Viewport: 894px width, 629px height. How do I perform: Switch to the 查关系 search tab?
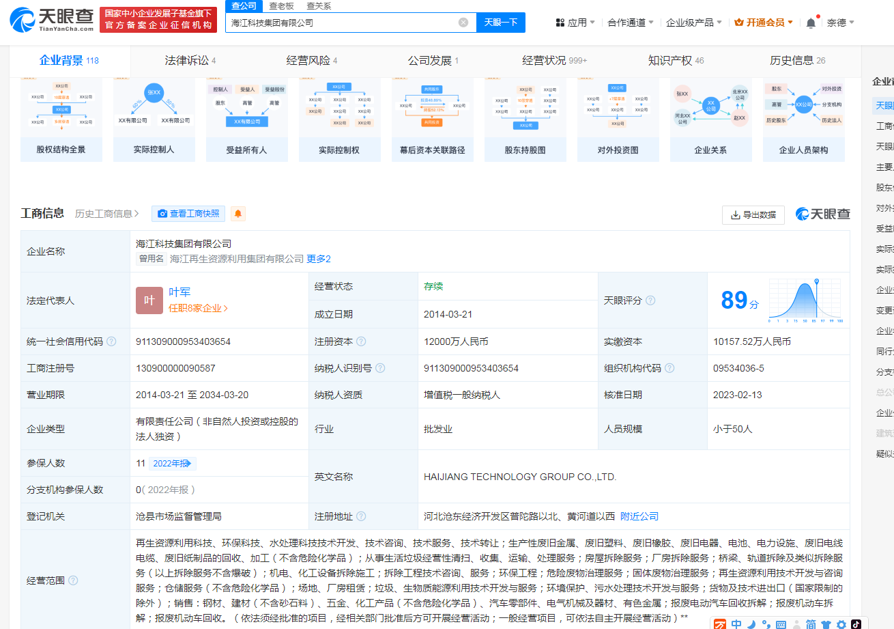[319, 5]
